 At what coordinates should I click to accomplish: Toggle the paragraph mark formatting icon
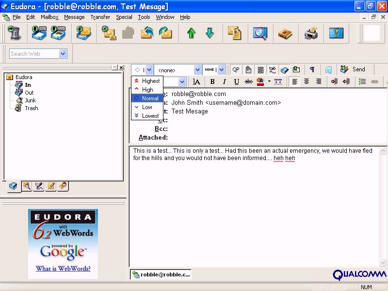coord(312,70)
